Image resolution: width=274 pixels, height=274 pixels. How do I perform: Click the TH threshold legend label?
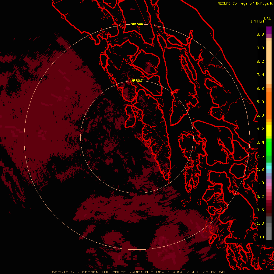(x=262, y=237)
